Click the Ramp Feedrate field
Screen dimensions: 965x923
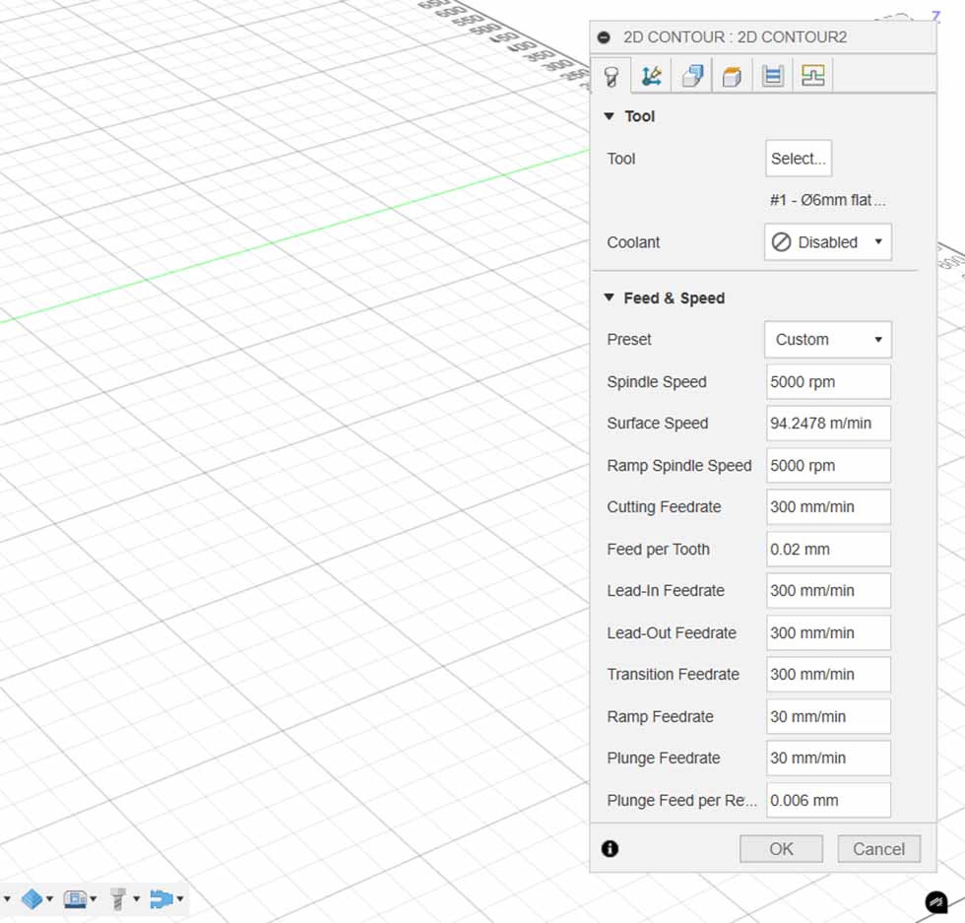click(x=828, y=717)
